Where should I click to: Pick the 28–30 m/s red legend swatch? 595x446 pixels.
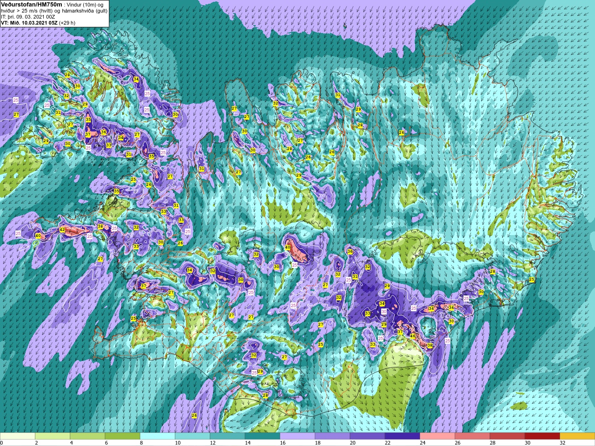[507, 436]
